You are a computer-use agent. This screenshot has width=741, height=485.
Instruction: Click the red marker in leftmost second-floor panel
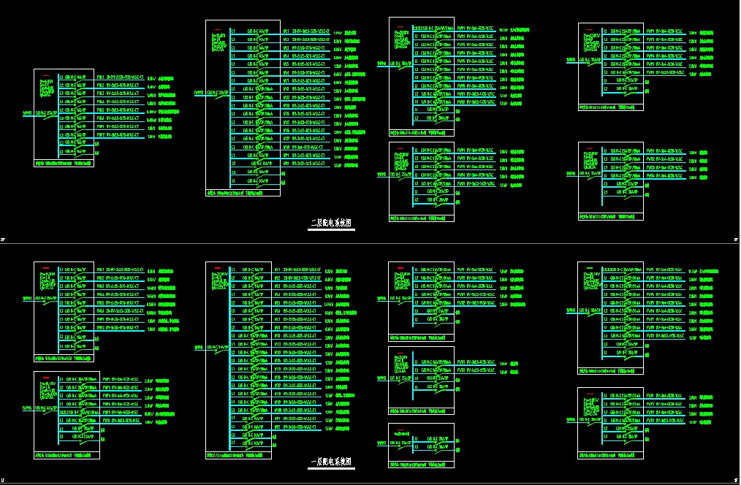46,75
